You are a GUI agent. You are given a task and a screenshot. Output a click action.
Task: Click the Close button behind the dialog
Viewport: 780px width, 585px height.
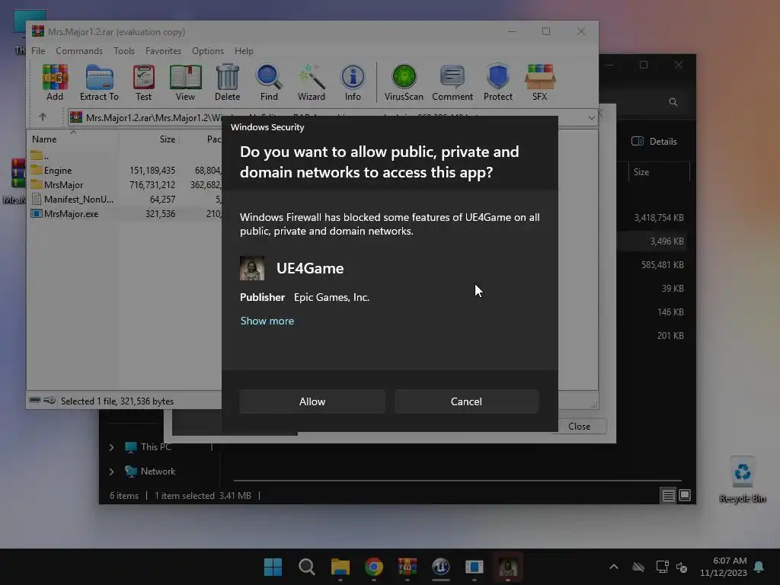[579, 427]
